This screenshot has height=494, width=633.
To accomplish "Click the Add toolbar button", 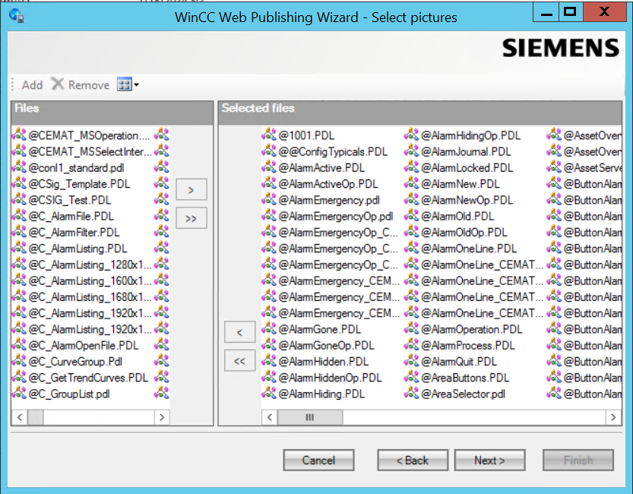I will [32, 85].
